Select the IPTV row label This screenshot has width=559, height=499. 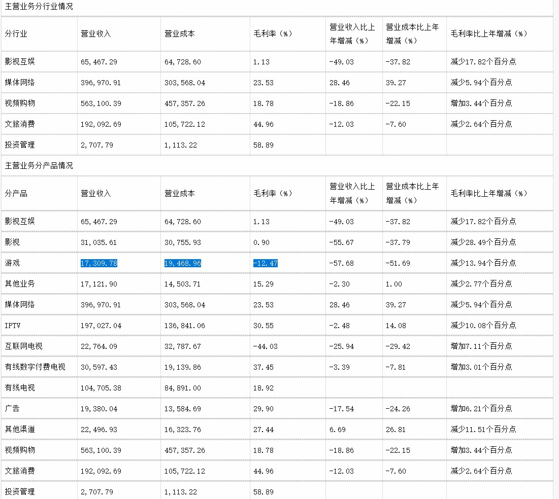[x=12, y=326]
